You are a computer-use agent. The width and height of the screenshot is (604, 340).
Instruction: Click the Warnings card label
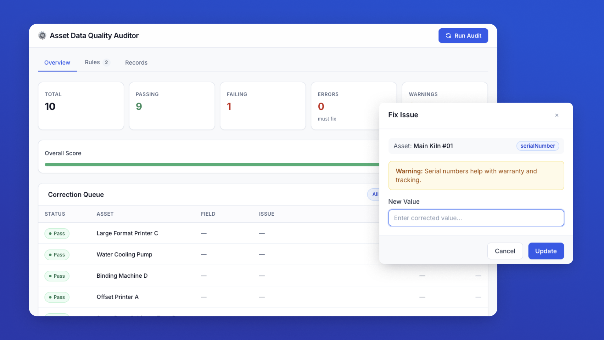tap(423, 94)
